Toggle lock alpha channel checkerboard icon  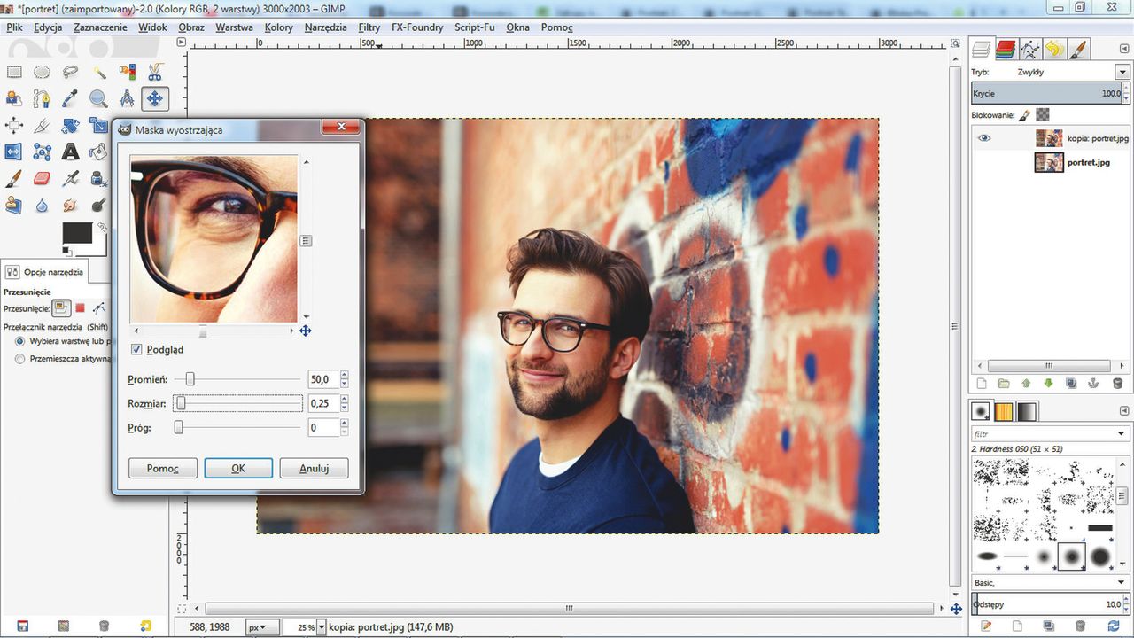[x=1043, y=115]
